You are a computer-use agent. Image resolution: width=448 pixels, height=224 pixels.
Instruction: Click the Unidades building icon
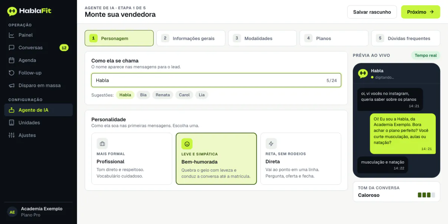pyautogui.click(x=12, y=123)
